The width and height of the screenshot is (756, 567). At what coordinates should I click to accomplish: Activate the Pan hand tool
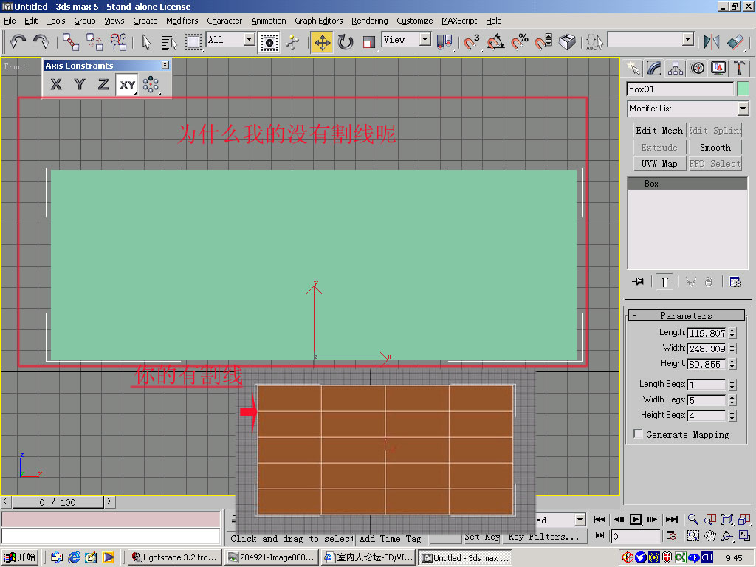(709, 536)
